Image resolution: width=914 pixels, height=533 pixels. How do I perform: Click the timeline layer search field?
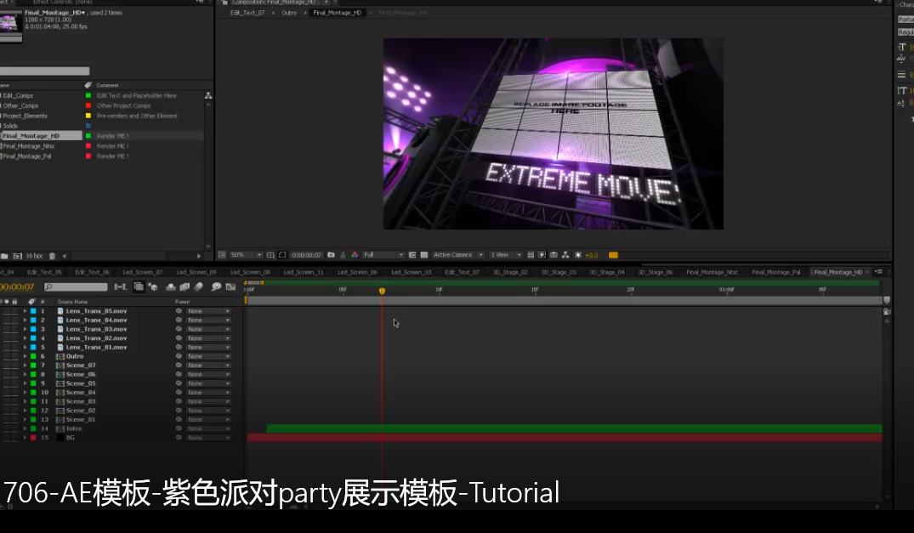(76, 286)
